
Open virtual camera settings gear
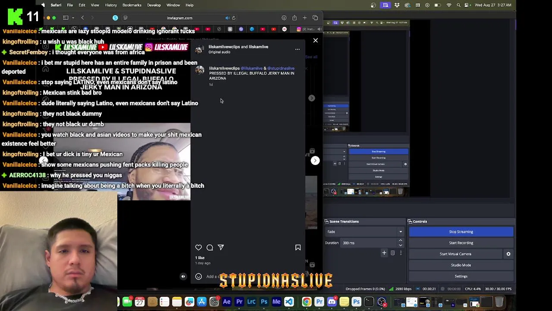pos(508,254)
